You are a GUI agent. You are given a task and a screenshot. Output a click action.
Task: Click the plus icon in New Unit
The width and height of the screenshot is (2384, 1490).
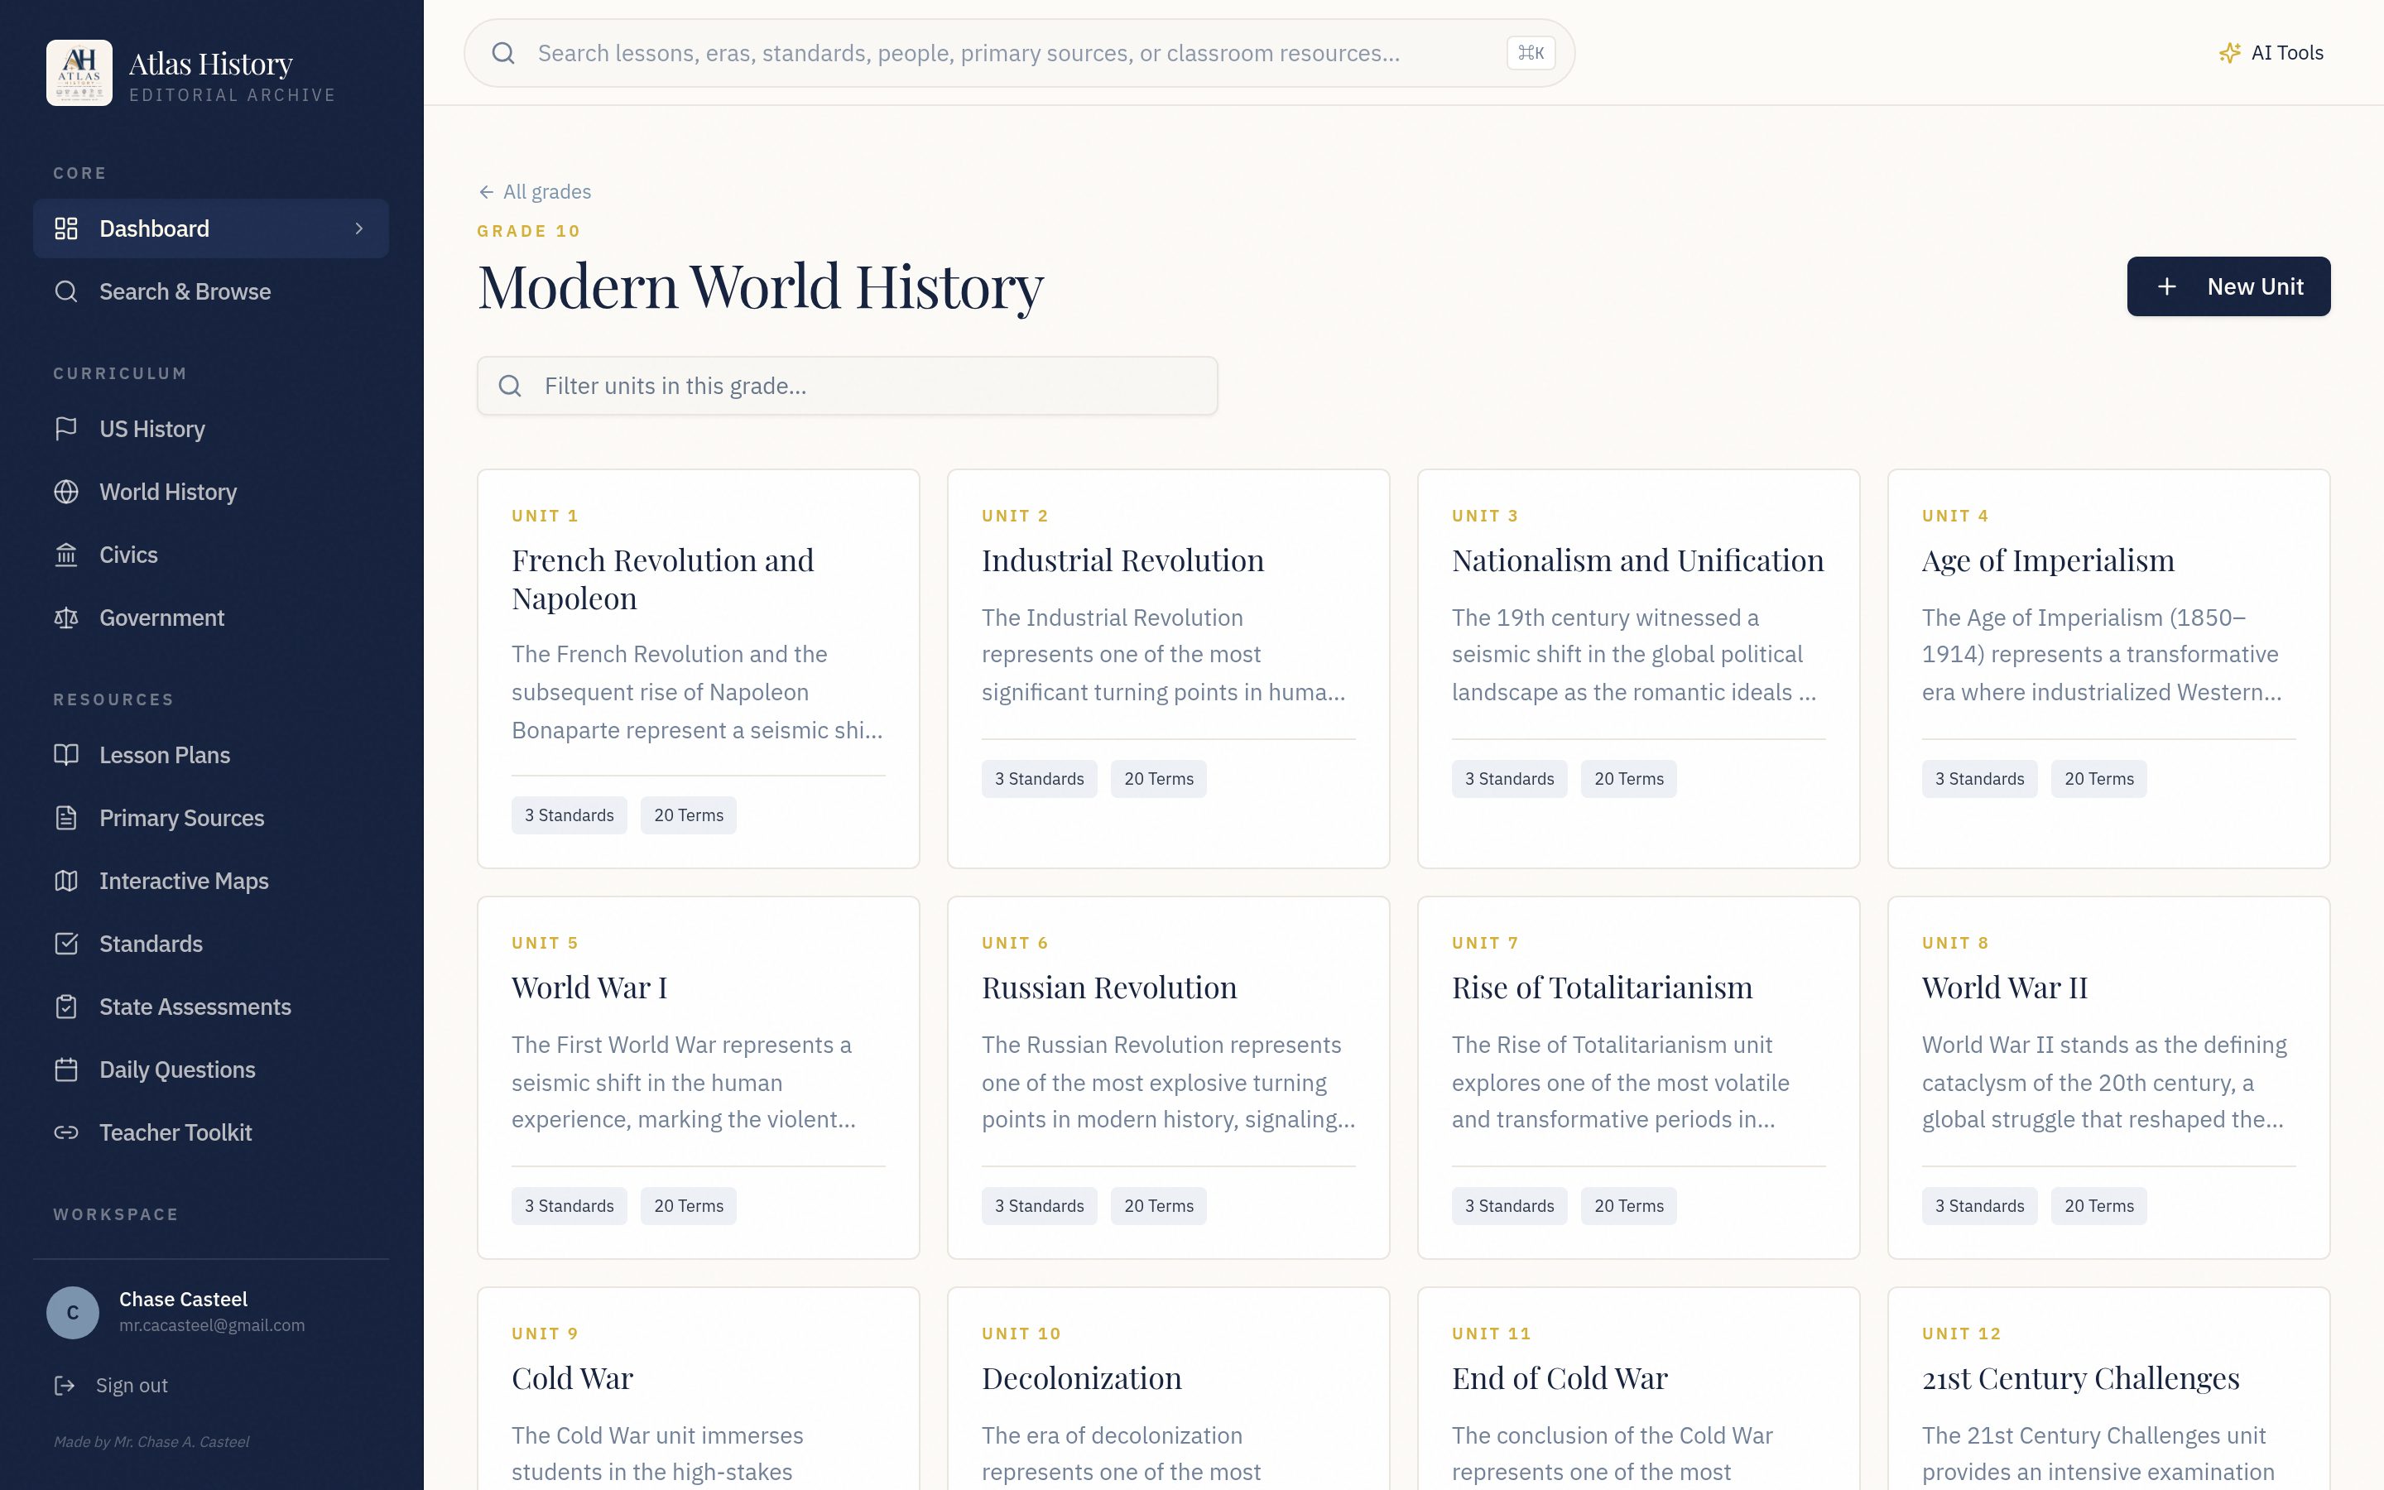coord(2166,286)
